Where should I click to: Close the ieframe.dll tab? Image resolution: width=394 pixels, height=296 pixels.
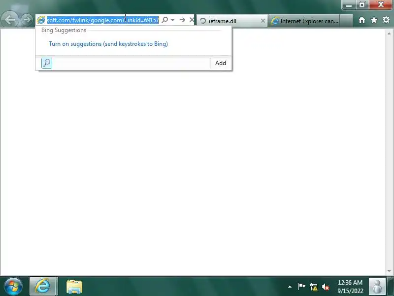pos(263,21)
